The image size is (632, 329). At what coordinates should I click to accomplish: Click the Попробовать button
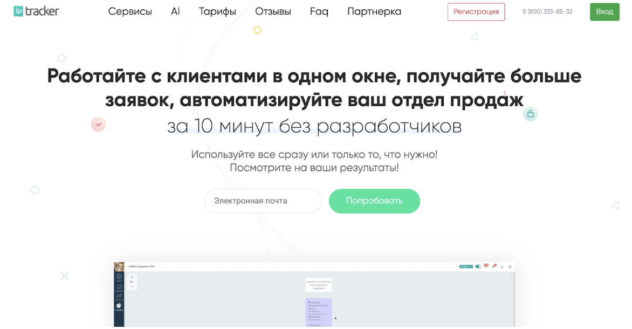[374, 201]
